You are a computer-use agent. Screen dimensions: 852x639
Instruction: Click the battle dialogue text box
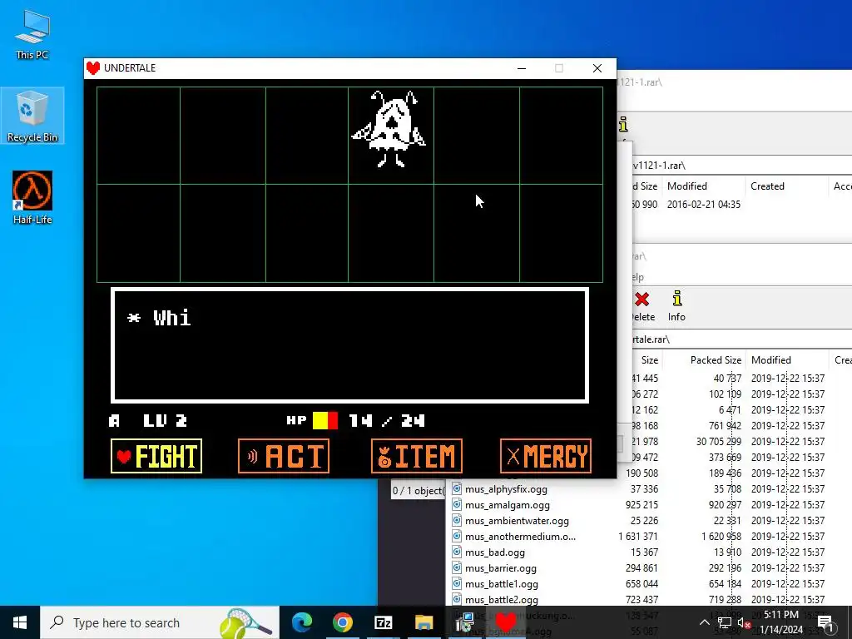[x=350, y=345]
